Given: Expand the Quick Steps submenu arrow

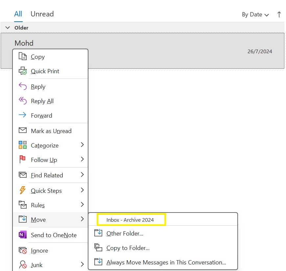Looking at the screenshot, I should 82,190.
